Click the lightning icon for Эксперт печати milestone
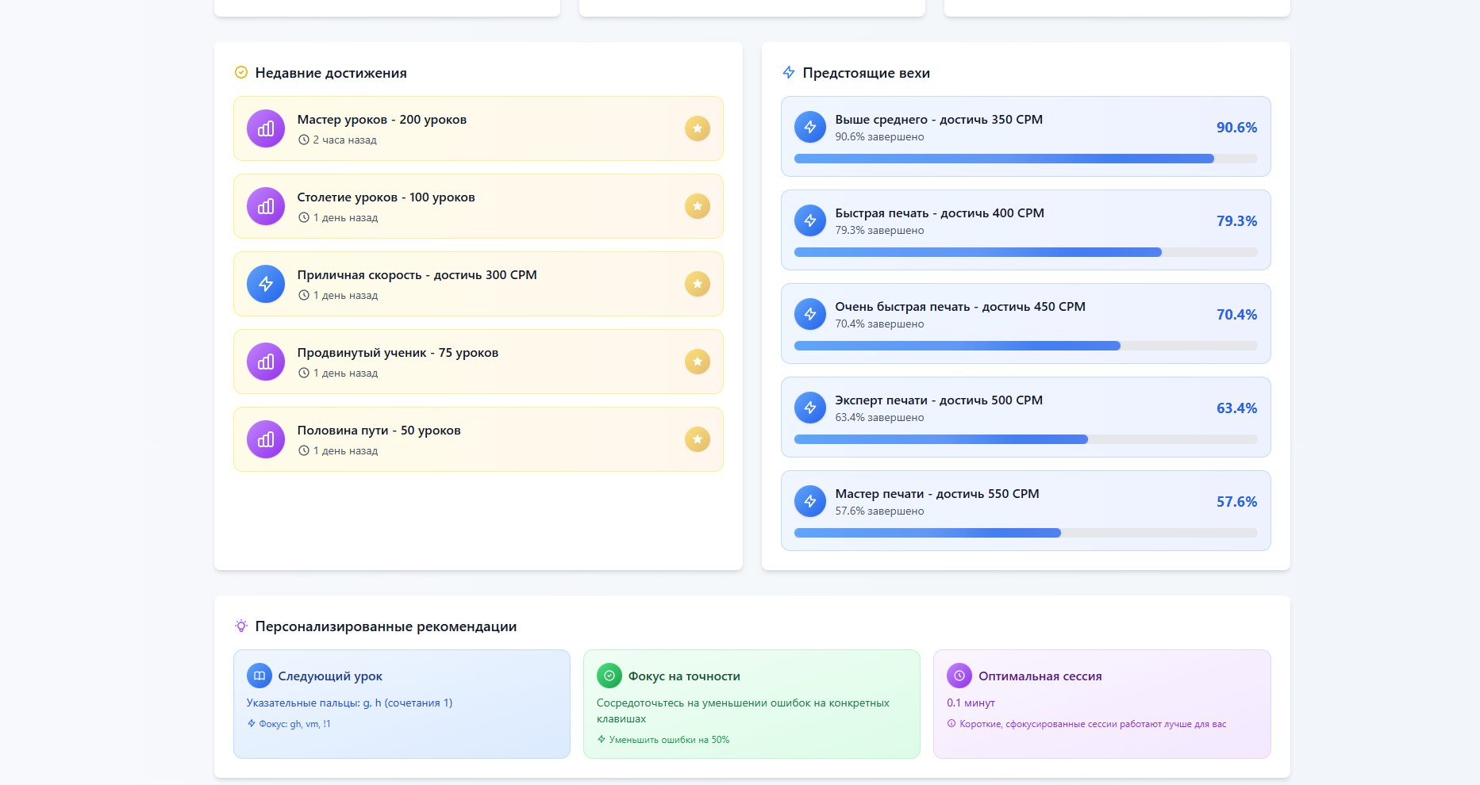The width and height of the screenshot is (1480, 785). (809, 408)
